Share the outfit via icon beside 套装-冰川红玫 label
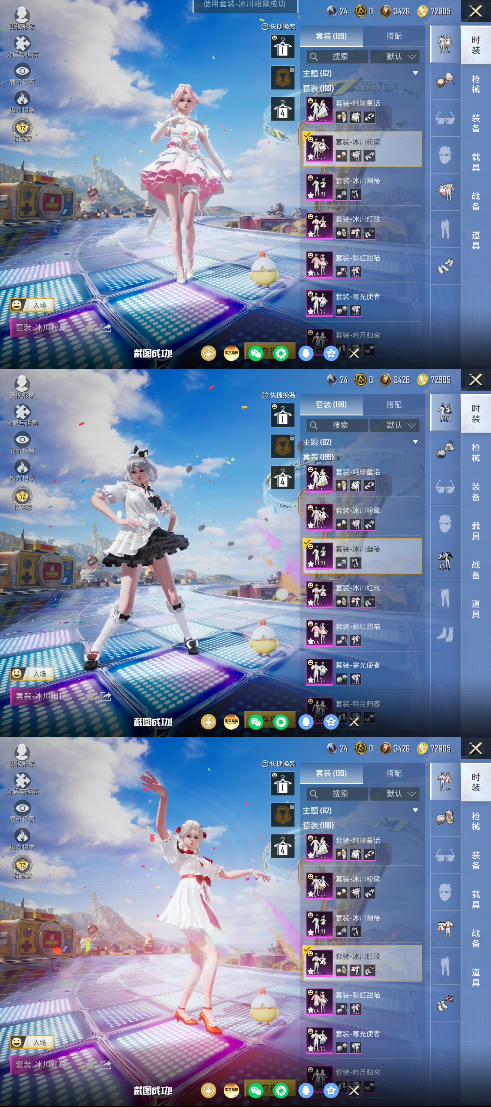The height and width of the screenshot is (1107, 491). point(105,1065)
